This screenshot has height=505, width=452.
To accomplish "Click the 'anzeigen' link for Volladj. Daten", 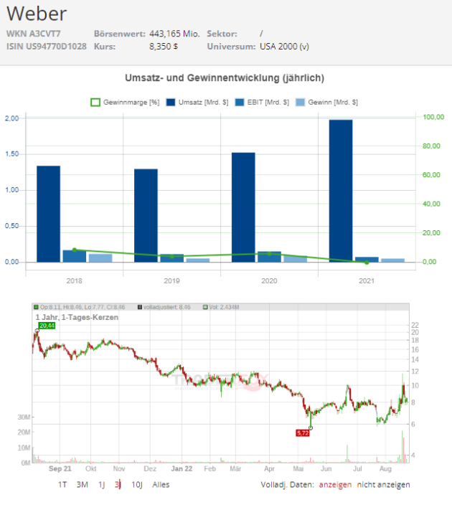I will click(x=335, y=485).
